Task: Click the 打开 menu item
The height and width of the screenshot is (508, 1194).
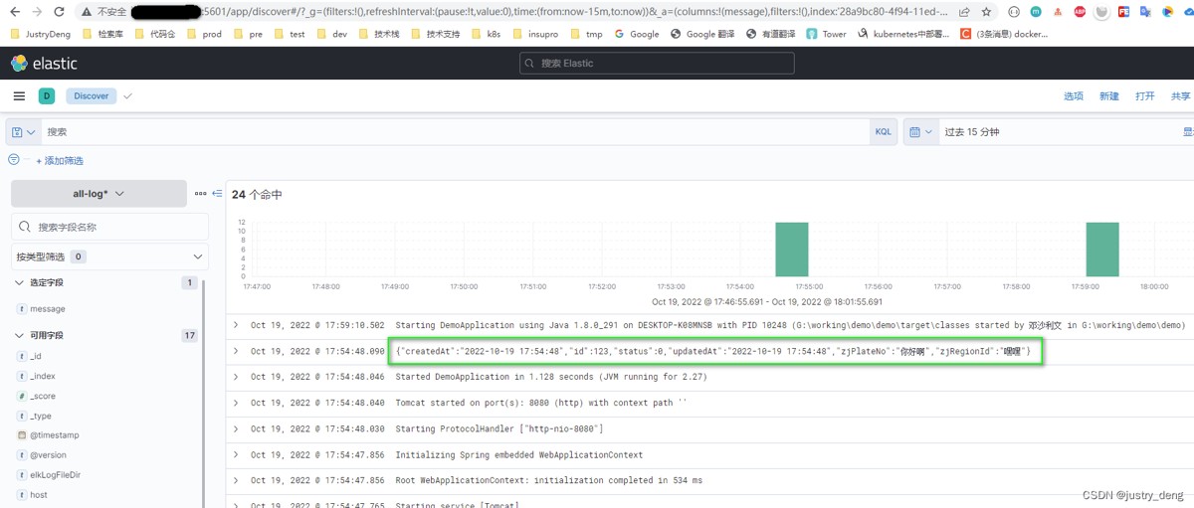Action: click(x=1145, y=96)
